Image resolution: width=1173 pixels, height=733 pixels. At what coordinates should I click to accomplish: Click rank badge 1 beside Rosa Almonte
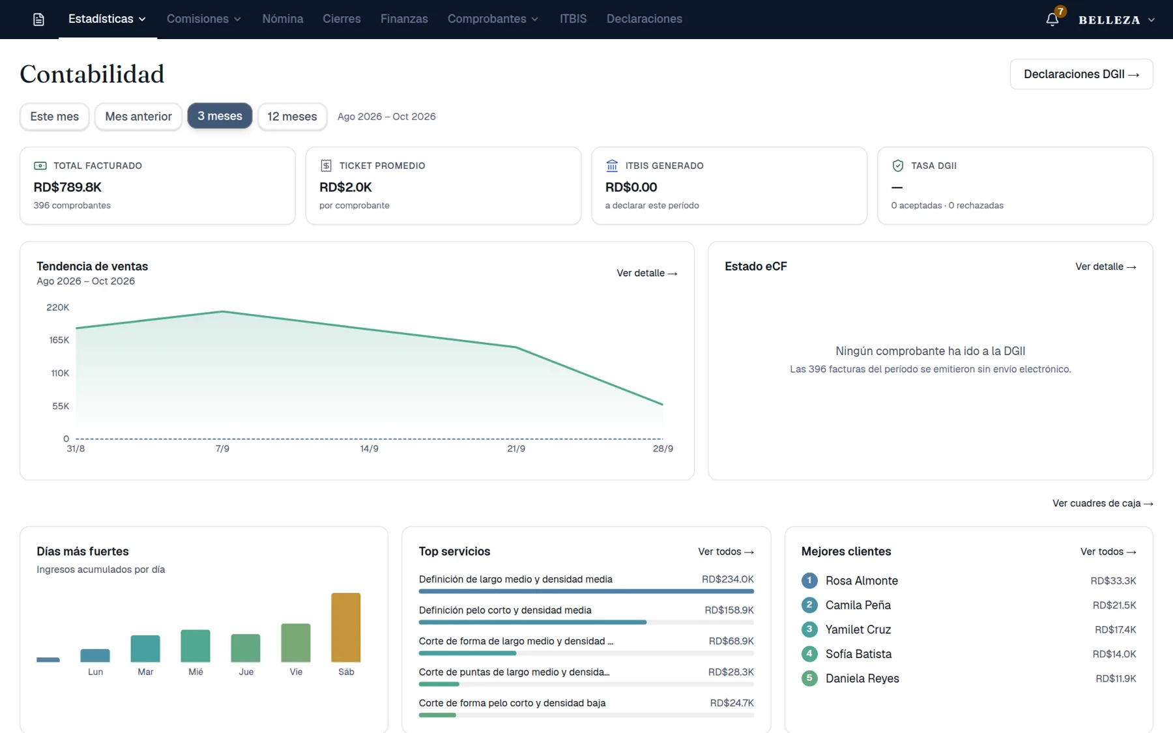click(809, 580)
